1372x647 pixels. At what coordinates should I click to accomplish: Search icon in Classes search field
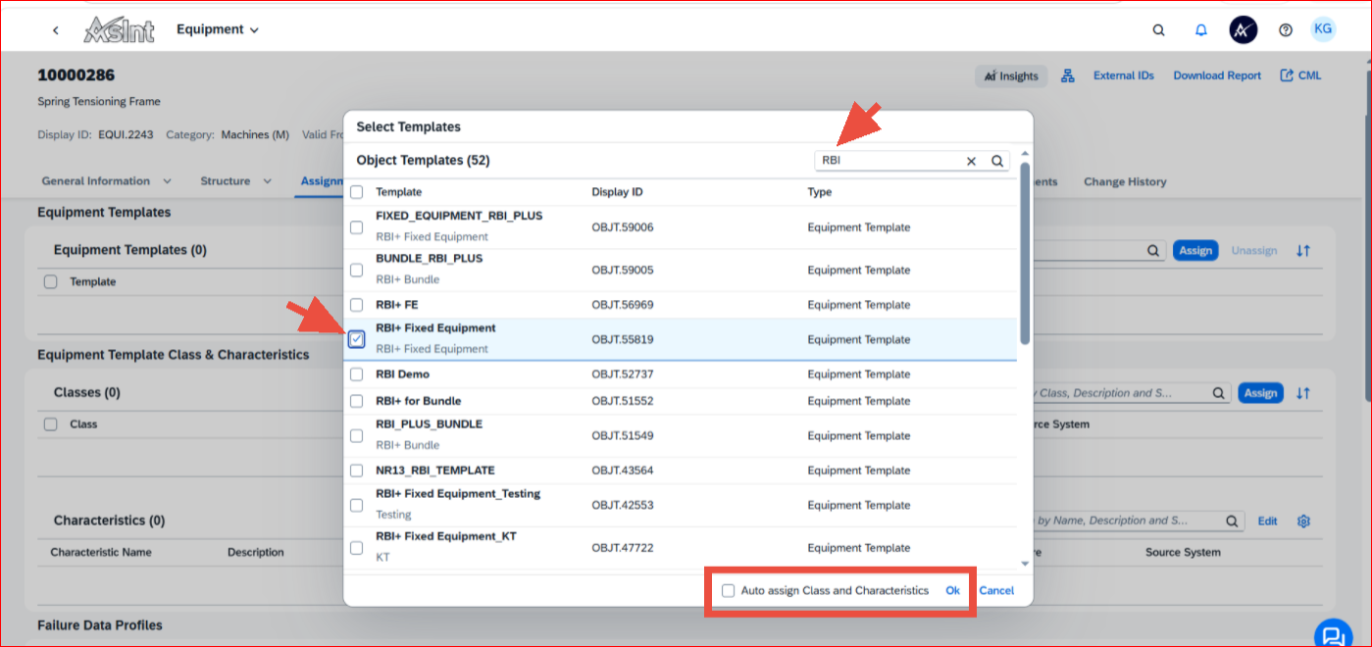coord(1218,393)
